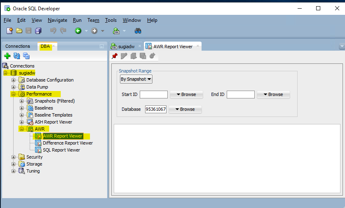Open the SQL Worksheet dropdown arrow
345x208 pixels.
(124, 31)
